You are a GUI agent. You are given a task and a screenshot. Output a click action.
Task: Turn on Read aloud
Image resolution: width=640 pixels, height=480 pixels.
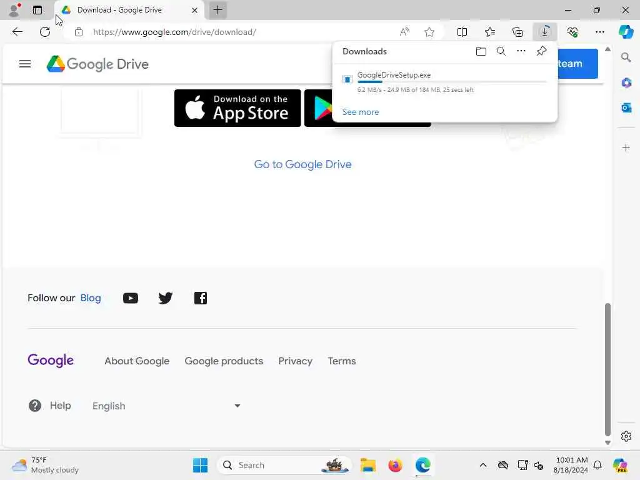pyautogui.click(x=404, y=32)
